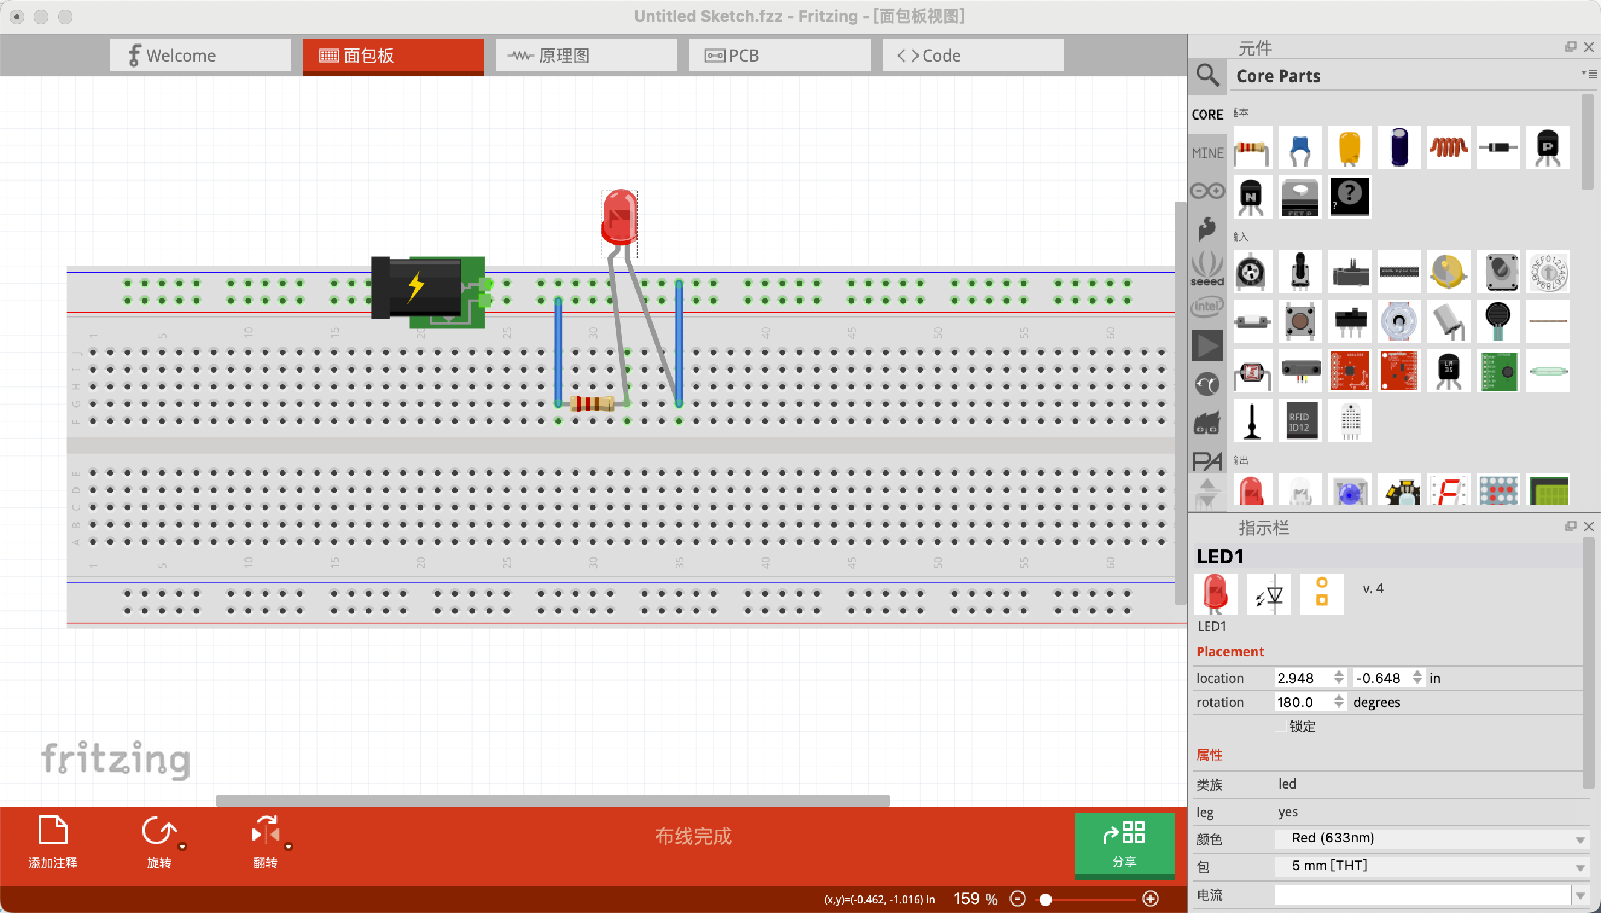
Task: Choose the RFID ID12 part icon
Action: 1300,421
